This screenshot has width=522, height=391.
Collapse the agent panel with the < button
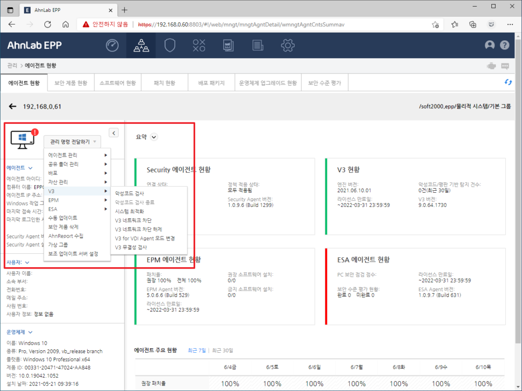pos(113,133)
